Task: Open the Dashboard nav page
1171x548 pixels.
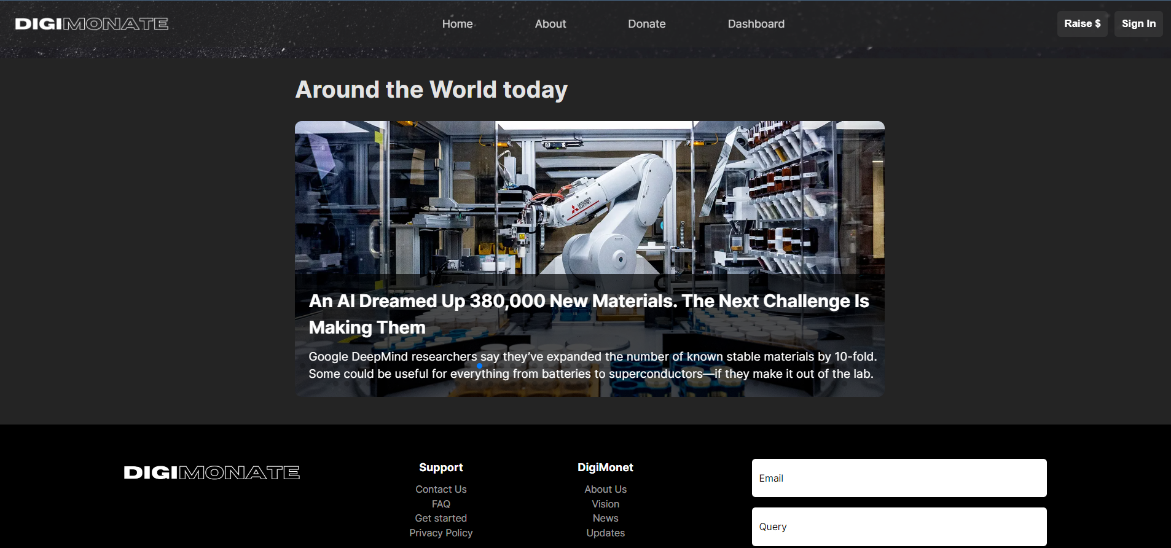Action: 756,24
